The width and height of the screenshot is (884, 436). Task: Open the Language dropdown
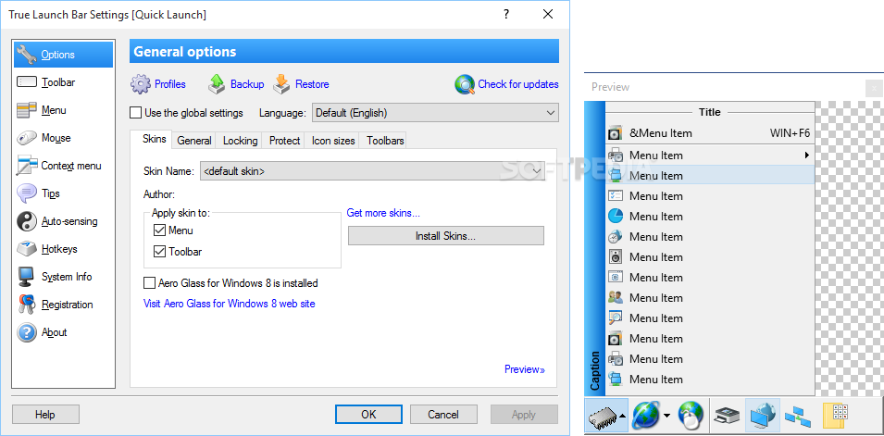point(435,113)
